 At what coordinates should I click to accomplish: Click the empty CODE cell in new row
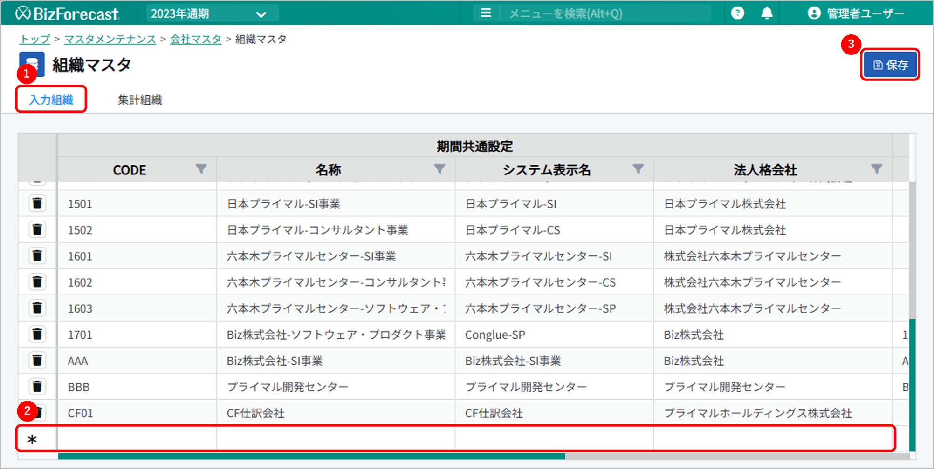[x=137, y=439]
